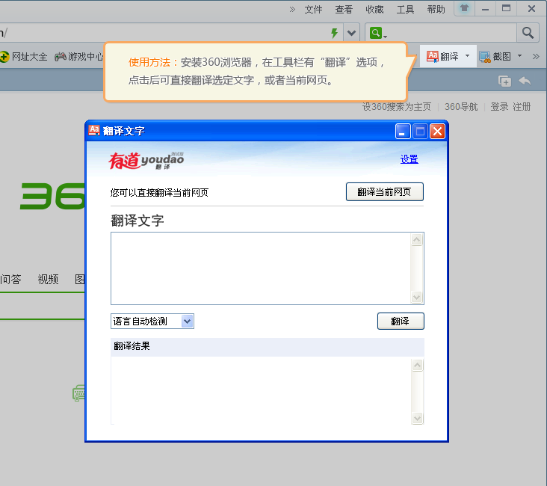The width and height of the screenshot is (547, 486).
Task: Click the 翻译 toolbar icon
Action: (x=433, y=56)
